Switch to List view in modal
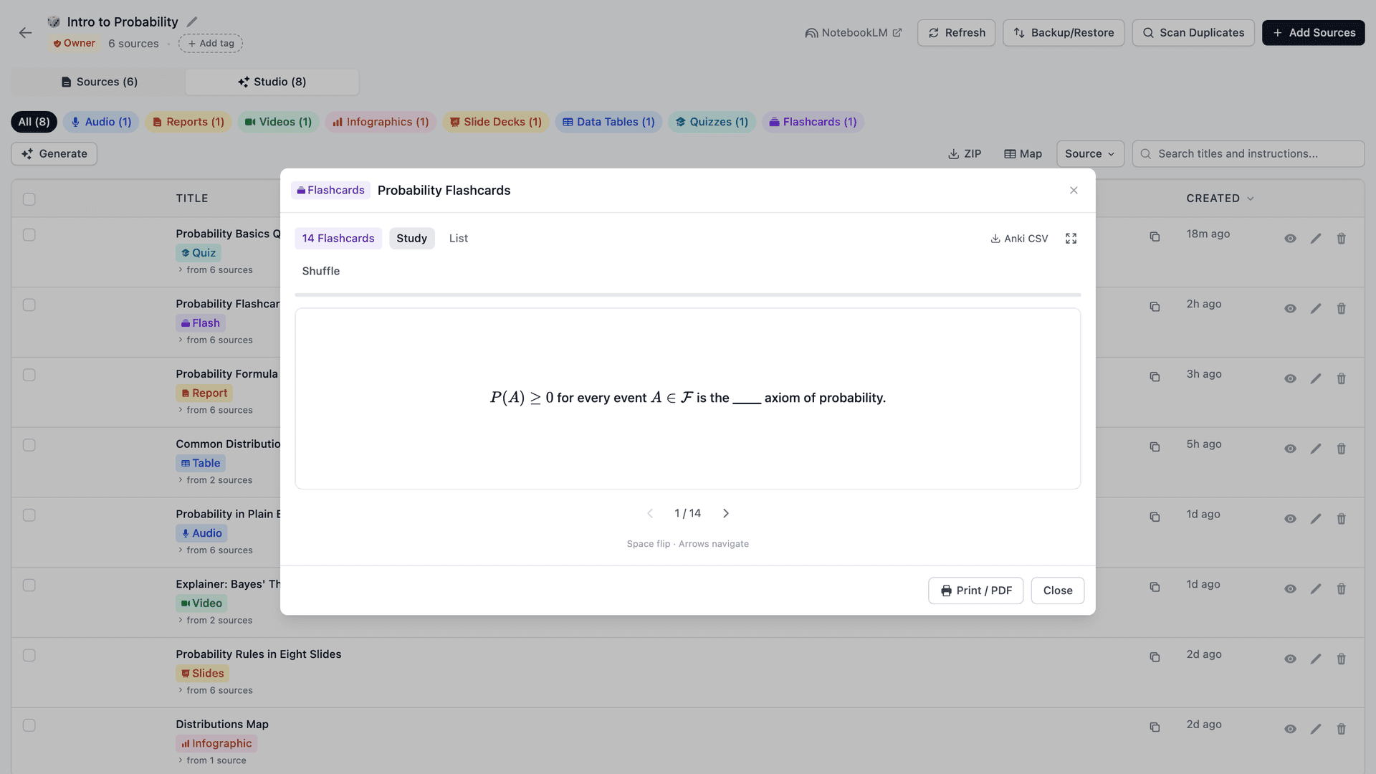Viewport: 1376px width, 774px height. pos(459,239)
